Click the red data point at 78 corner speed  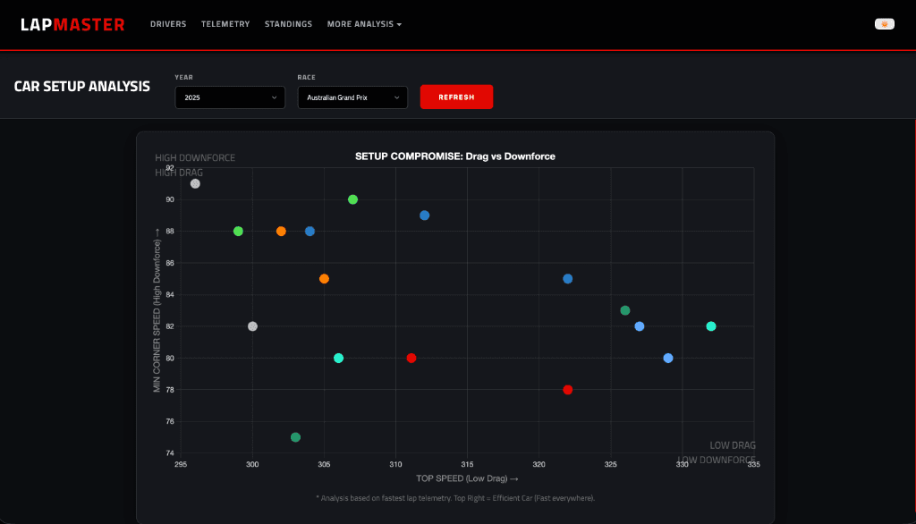(567, 390)
